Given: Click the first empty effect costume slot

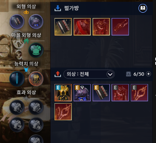Looking at the screenshot, I should pyautogui.click(x=17, y=107).
